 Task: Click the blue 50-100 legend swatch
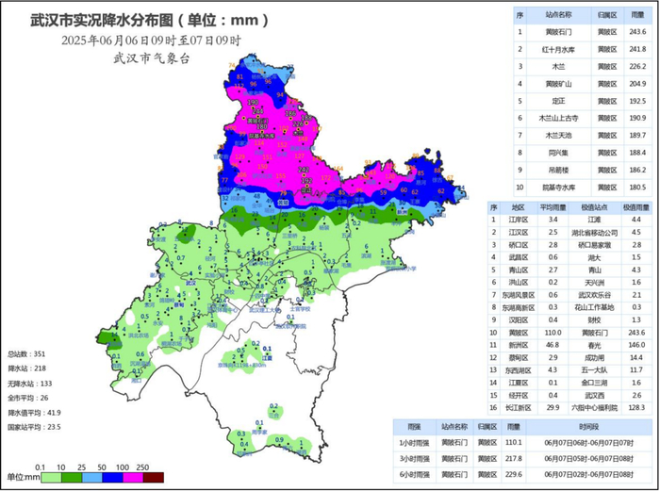click(x=113, y=478)
